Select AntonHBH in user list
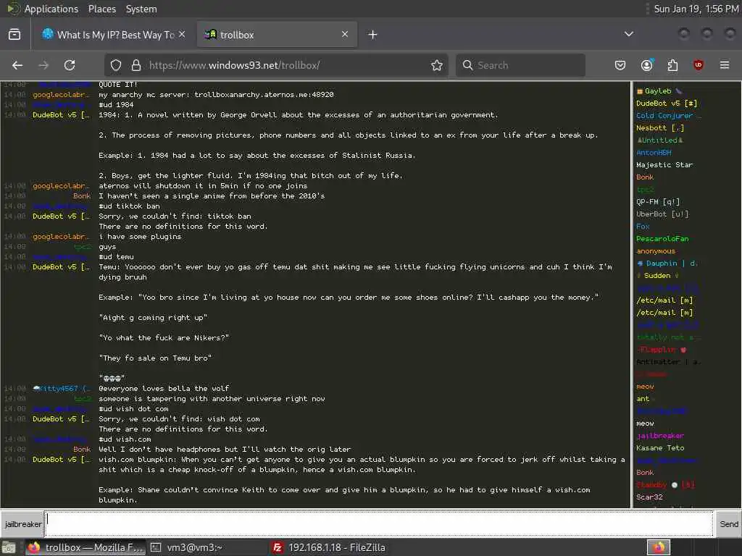 pyautogui.click(x=654, y=152)
